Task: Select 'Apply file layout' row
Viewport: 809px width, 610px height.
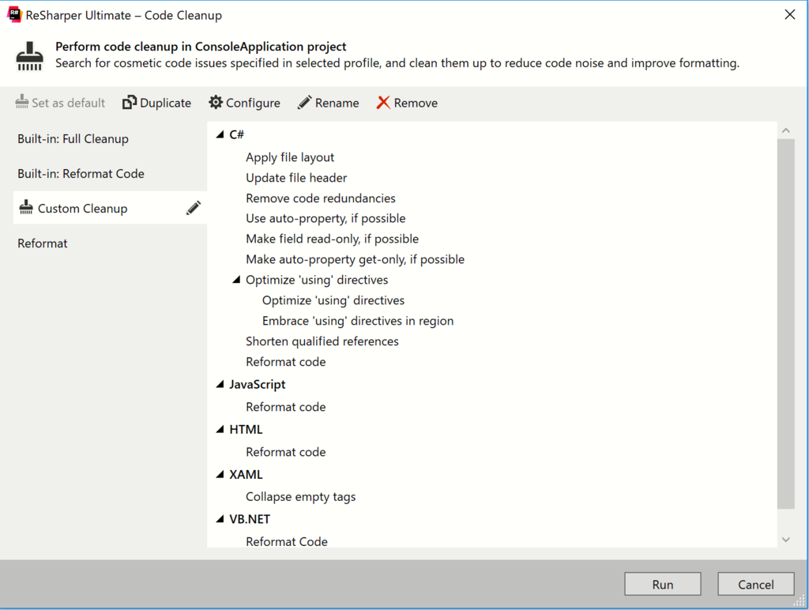Action: [x=290, y=157]
